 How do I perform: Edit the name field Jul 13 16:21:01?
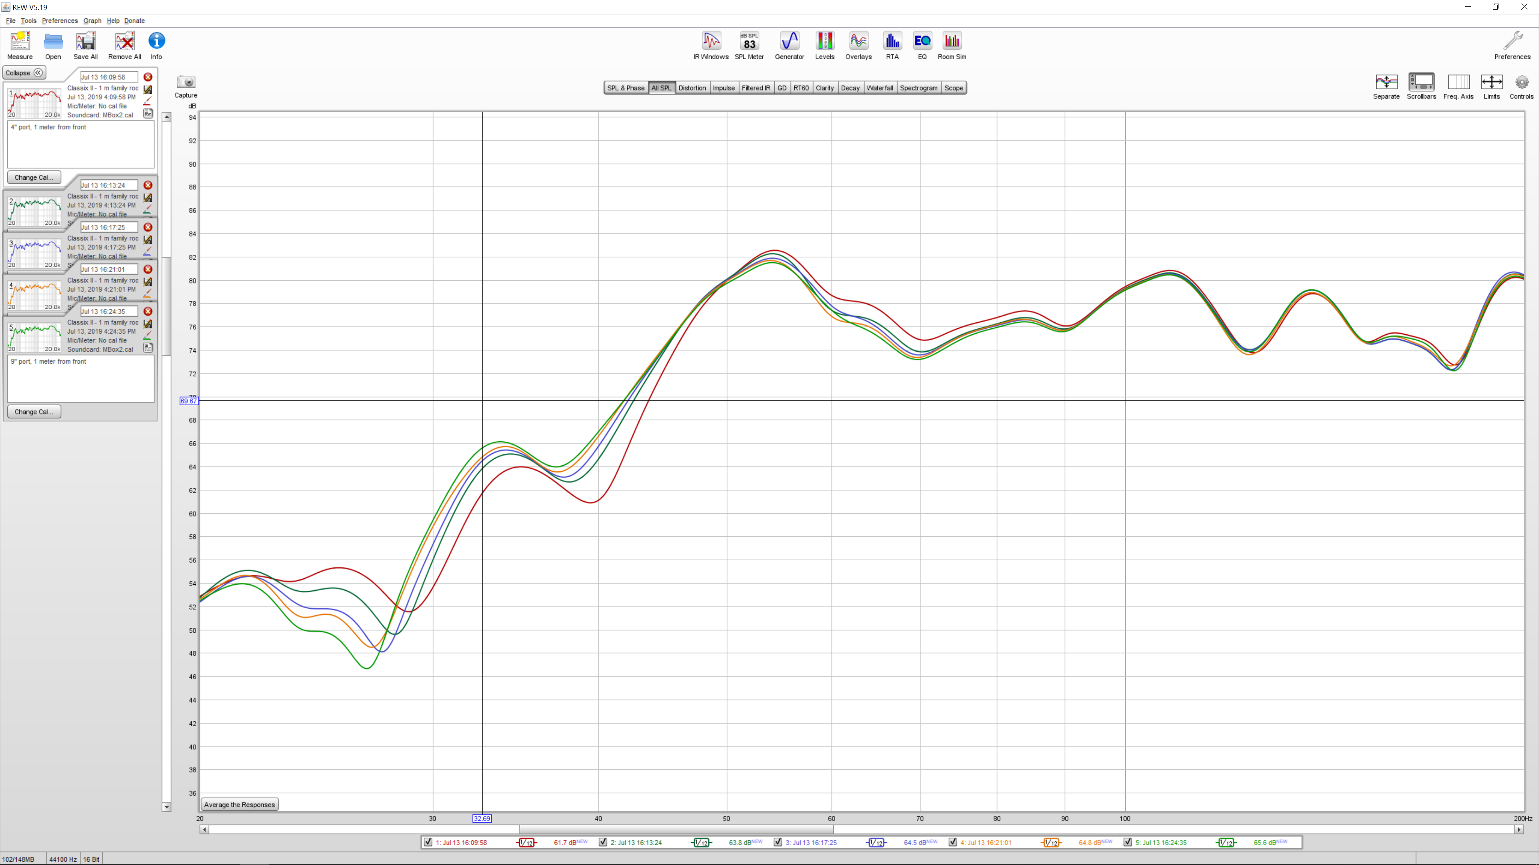tap(109, 269)
